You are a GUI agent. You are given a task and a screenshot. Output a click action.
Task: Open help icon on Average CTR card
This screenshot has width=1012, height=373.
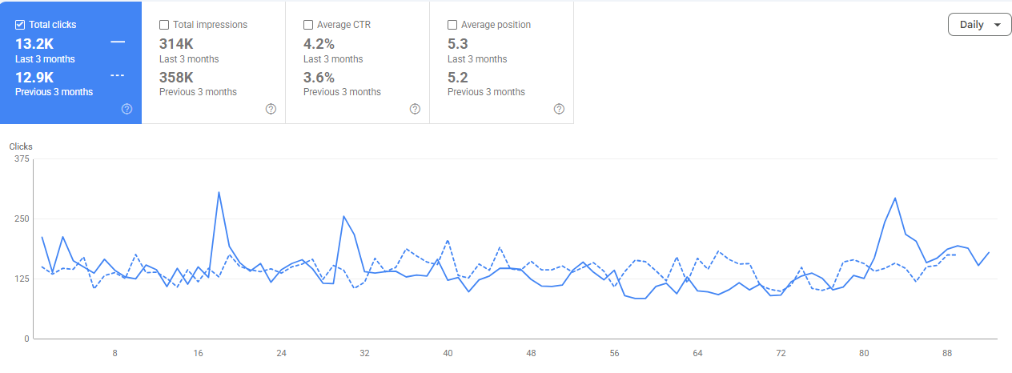(415, 109)
